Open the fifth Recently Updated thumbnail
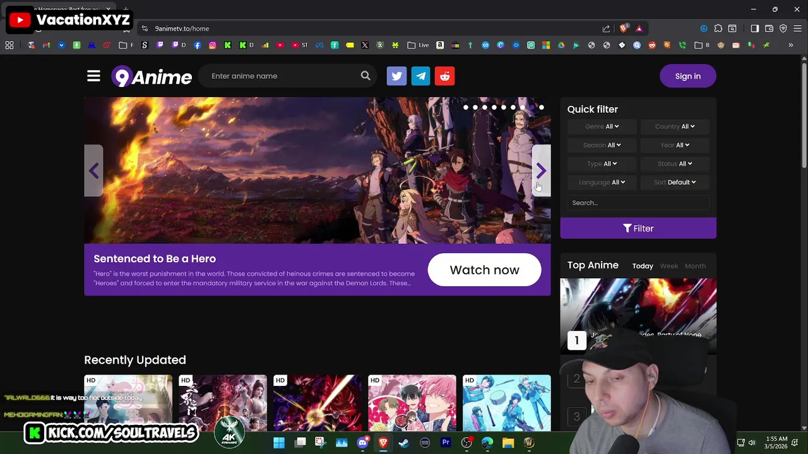 (507, 404)
